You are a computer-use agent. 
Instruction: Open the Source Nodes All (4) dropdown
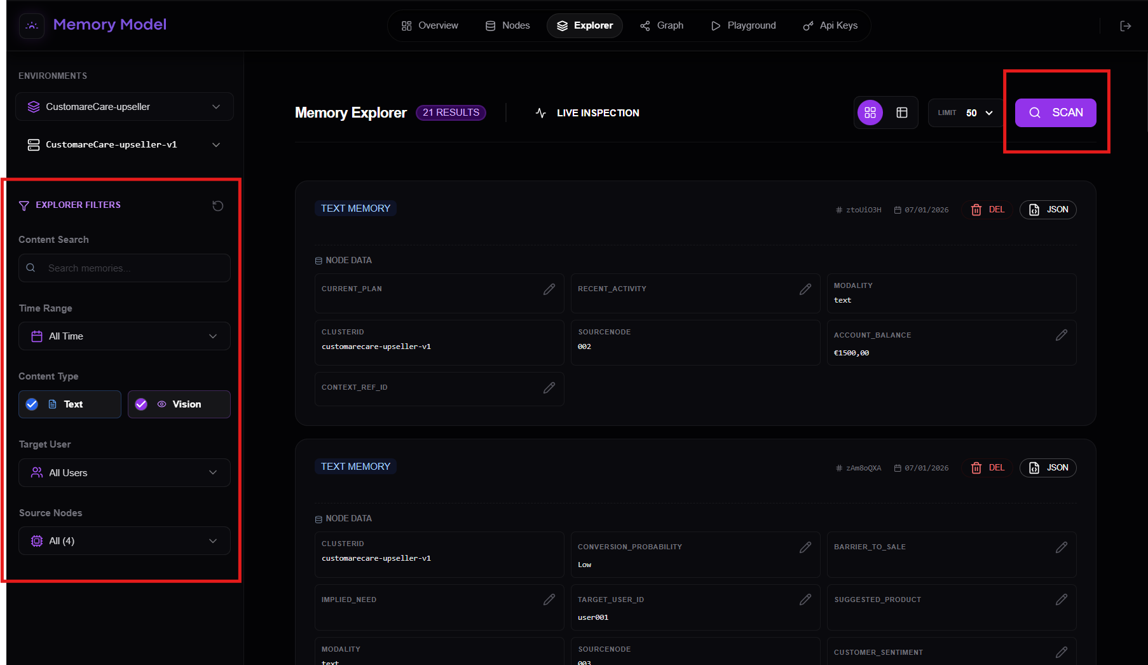click(x=125, y=541)
